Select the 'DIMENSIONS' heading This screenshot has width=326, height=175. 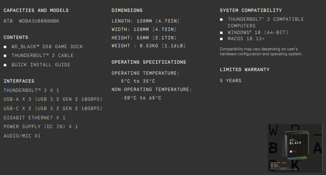(127, 10)
